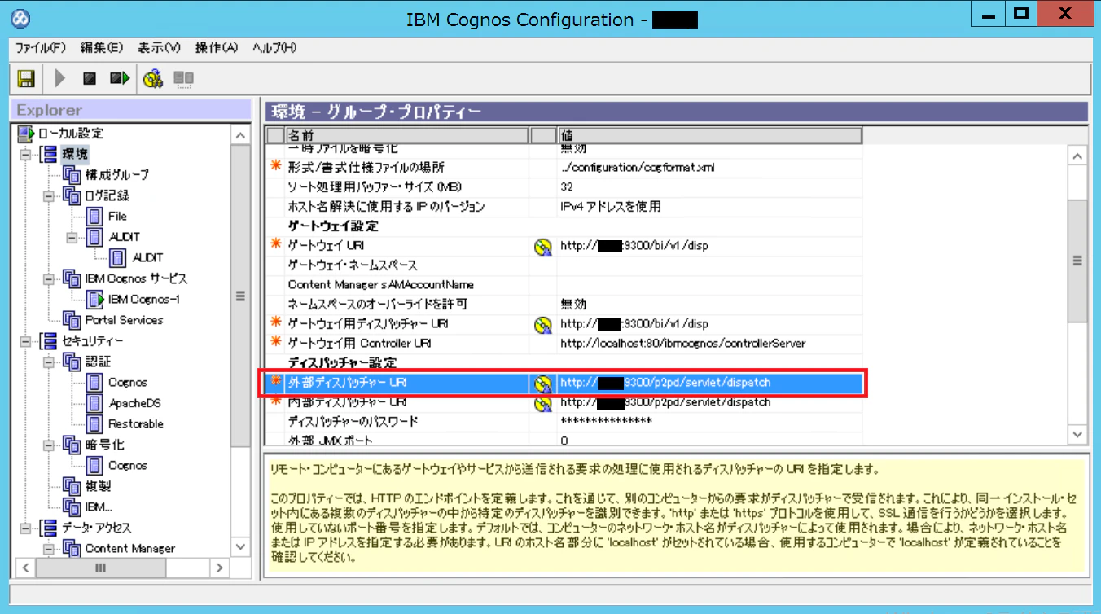Click the Save configuration floppy icon
The width and height of the screenshot is (1101, 614).
click(26, 79)
